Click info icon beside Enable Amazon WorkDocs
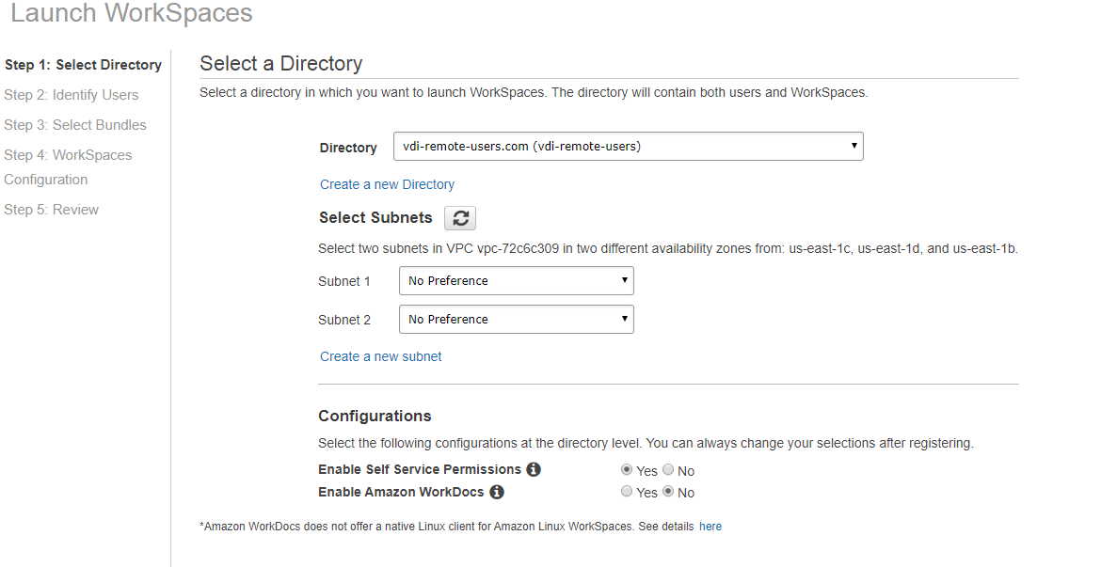The image size is (1117, 567). point(497,492)
